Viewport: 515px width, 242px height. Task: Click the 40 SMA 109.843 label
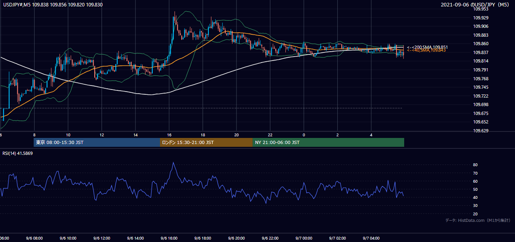coord(426,50)
